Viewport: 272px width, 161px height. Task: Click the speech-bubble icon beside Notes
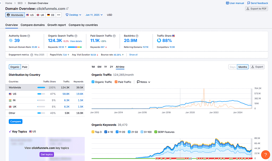tap(138, 82)
